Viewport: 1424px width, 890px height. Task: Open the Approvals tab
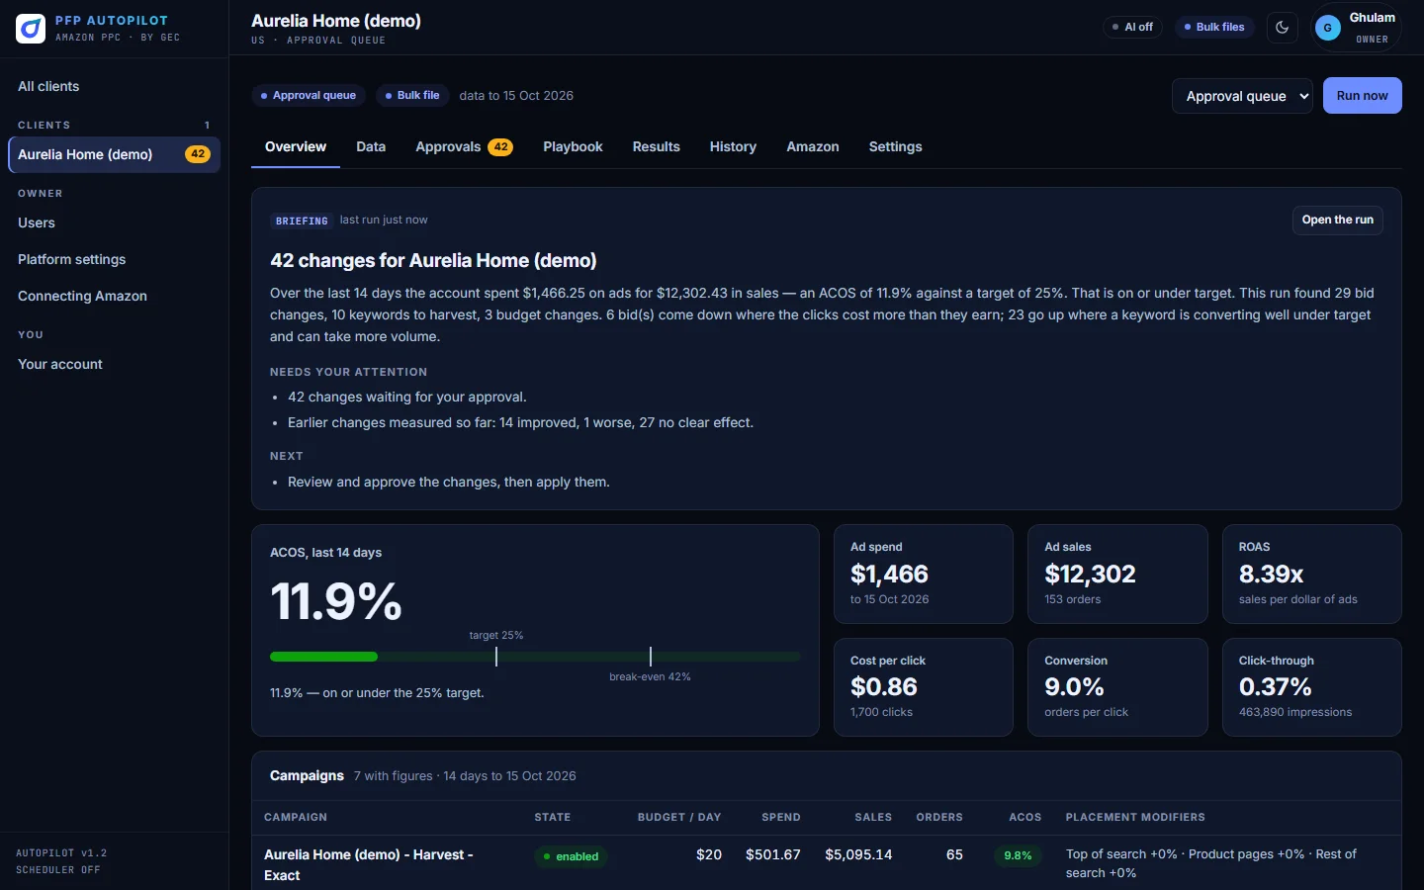point(464,146)
